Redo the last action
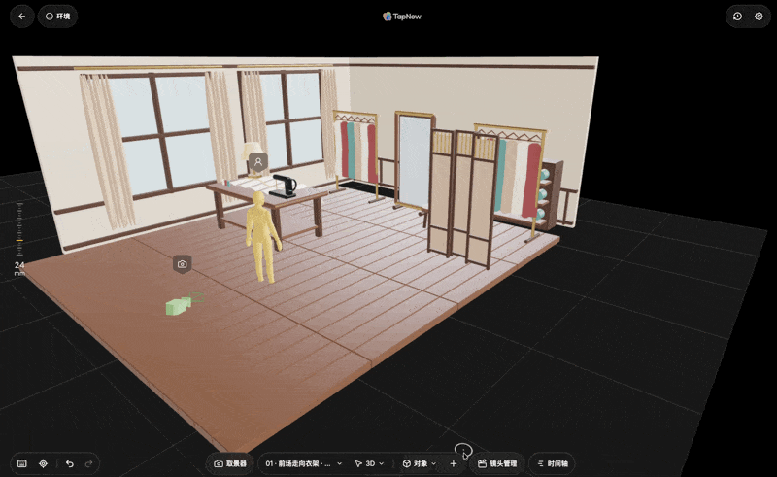 coord(88,463)
